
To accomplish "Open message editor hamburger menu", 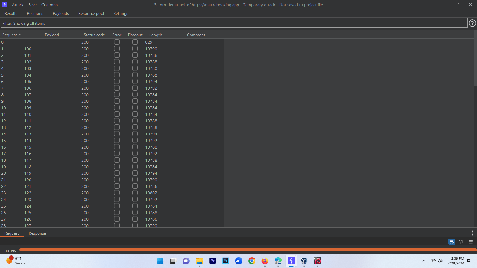I will coord(471,242).
